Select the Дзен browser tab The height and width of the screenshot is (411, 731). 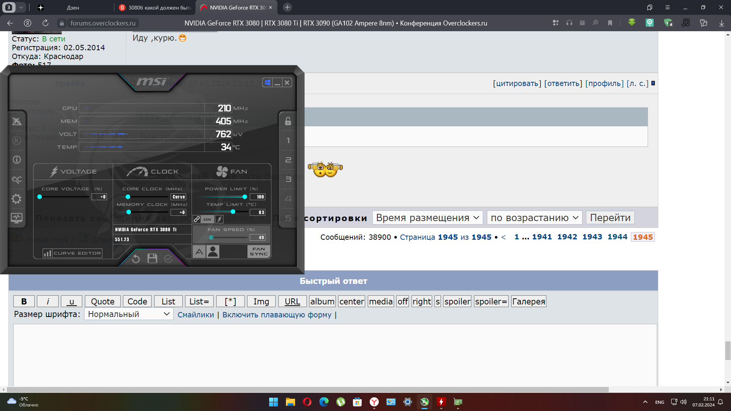pyautogui.click(x=73, y=8)
